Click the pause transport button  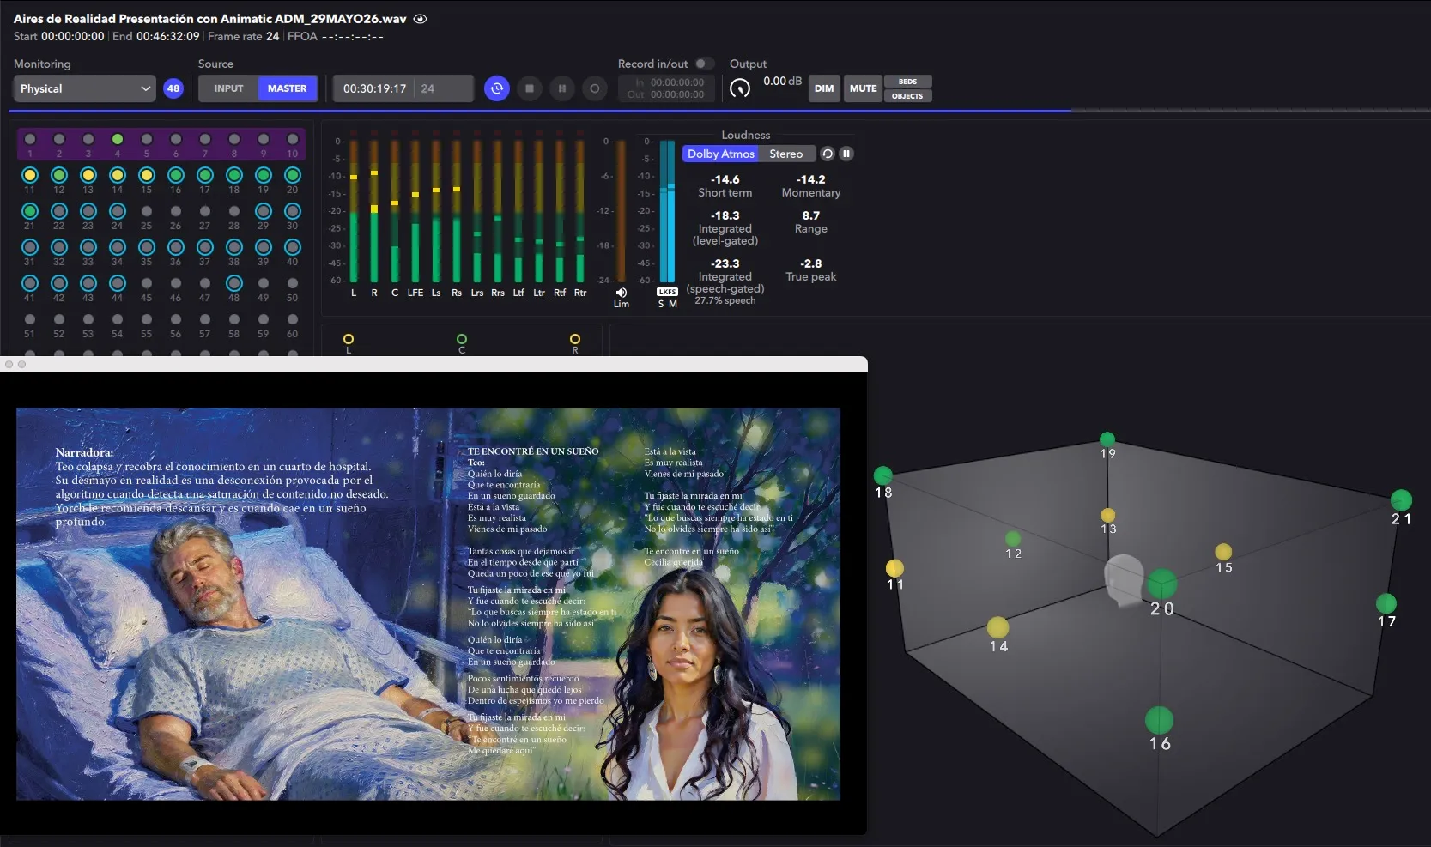point(562,88)
